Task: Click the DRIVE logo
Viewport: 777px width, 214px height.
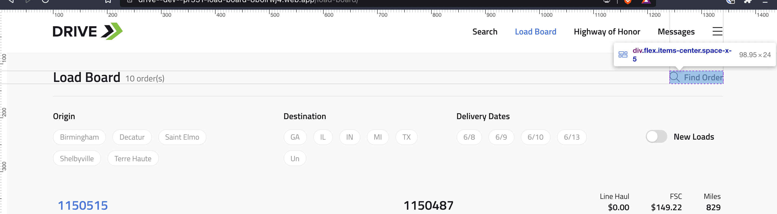Action: tap(88, 31)
